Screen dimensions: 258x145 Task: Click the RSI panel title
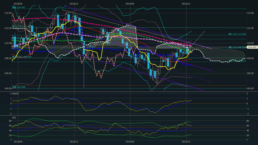tap(14, 117)
